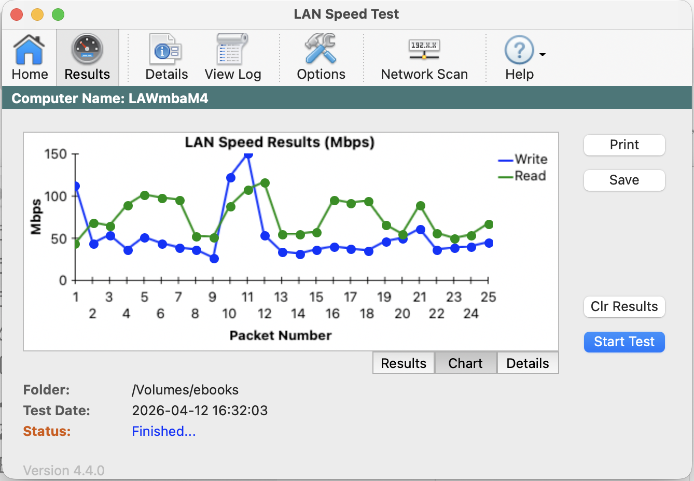Click the green Read legend entry
Image resolution: width=694 pixels, height=481 pixels.
point(523,176)
